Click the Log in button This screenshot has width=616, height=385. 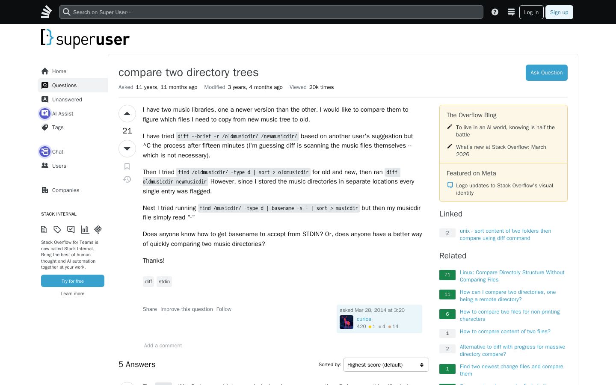click(x=531, y=12)
